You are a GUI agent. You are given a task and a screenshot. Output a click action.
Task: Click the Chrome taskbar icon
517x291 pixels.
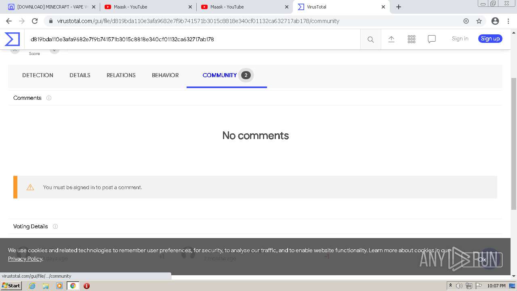[x=73, y=286]
